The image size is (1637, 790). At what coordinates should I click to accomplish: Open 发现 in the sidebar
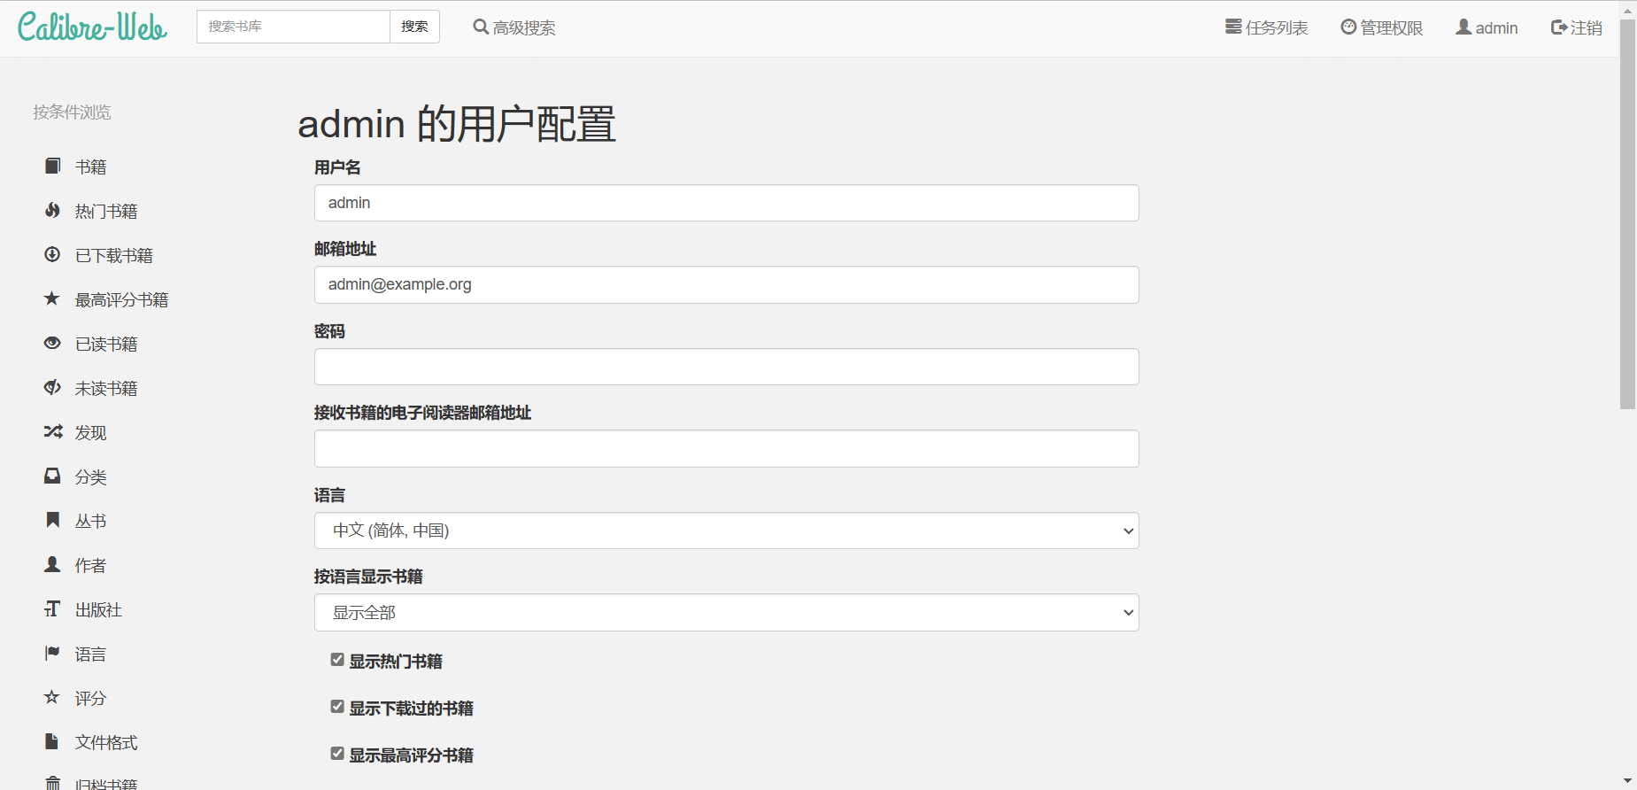click(90, 432)
